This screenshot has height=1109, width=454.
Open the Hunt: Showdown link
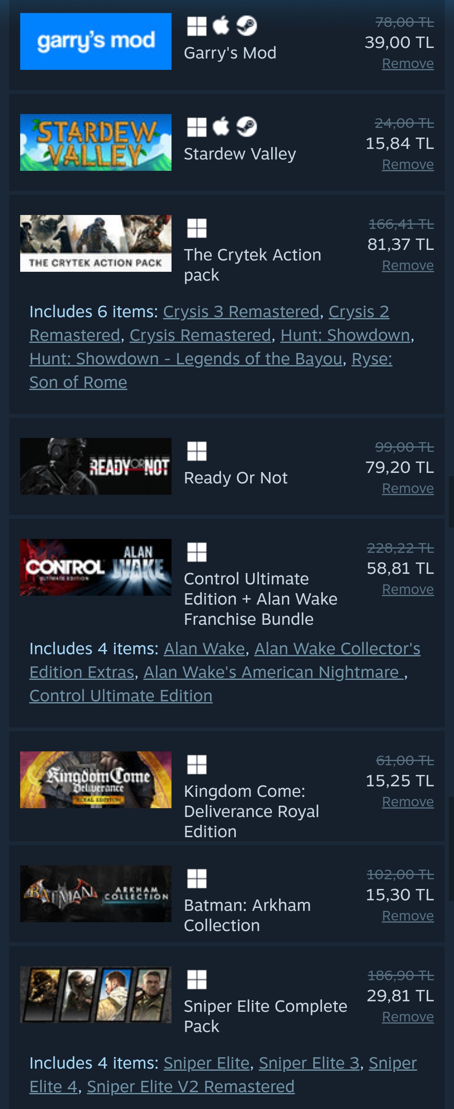(345, 335)
